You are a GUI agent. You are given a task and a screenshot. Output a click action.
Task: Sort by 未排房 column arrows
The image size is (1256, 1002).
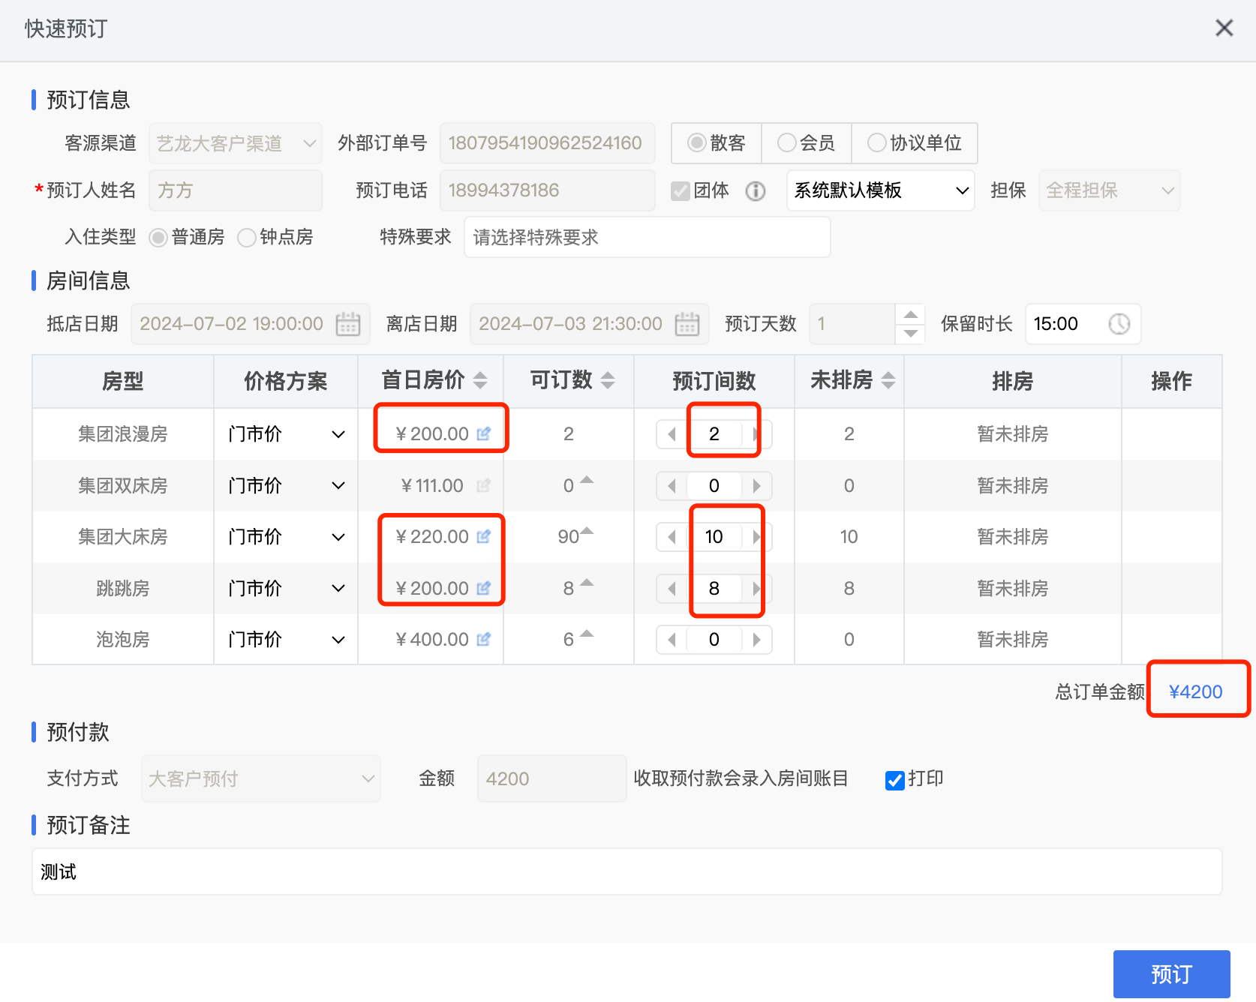[888, 381]
